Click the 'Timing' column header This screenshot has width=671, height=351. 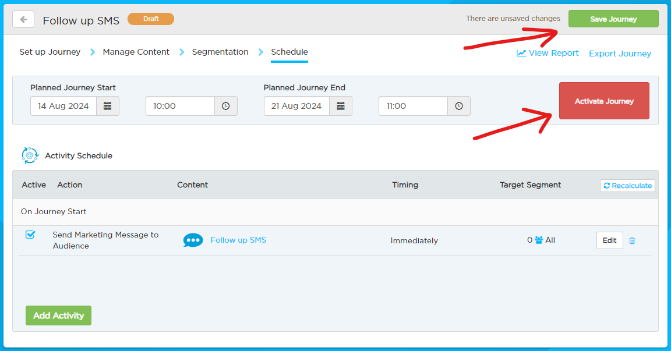tap(405, 185)
